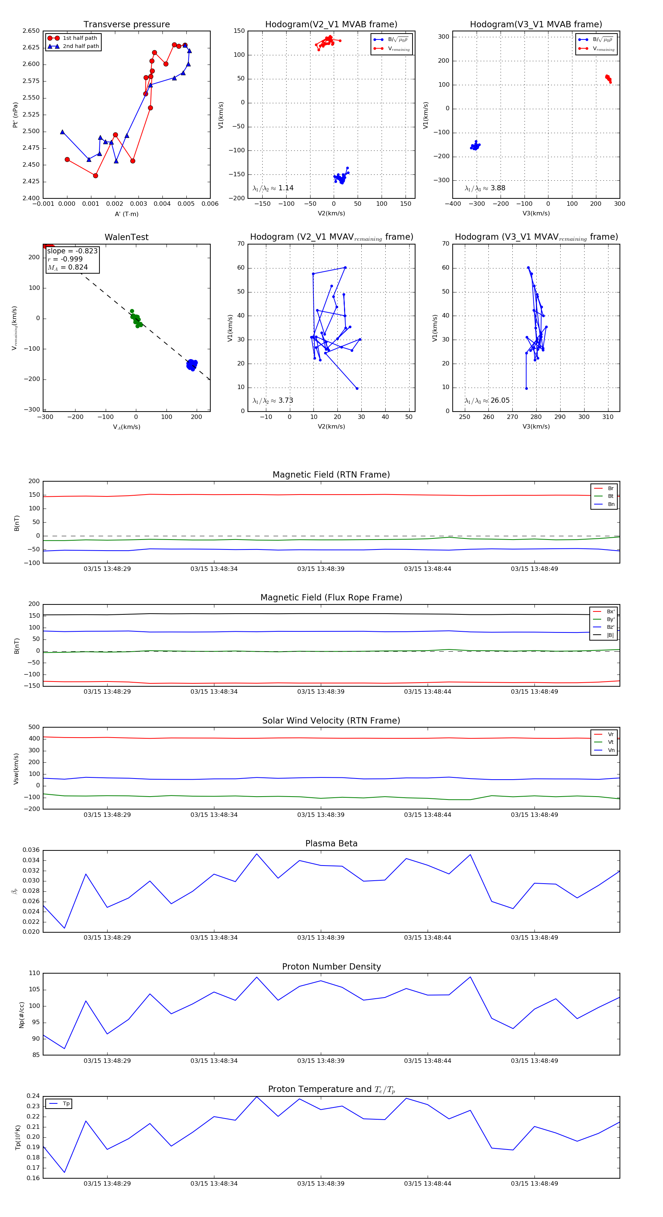The width and height of the screenshot is (663, 1217).
Task: Click the 'Transverse pressure' plot title
Action: [126, 25]
